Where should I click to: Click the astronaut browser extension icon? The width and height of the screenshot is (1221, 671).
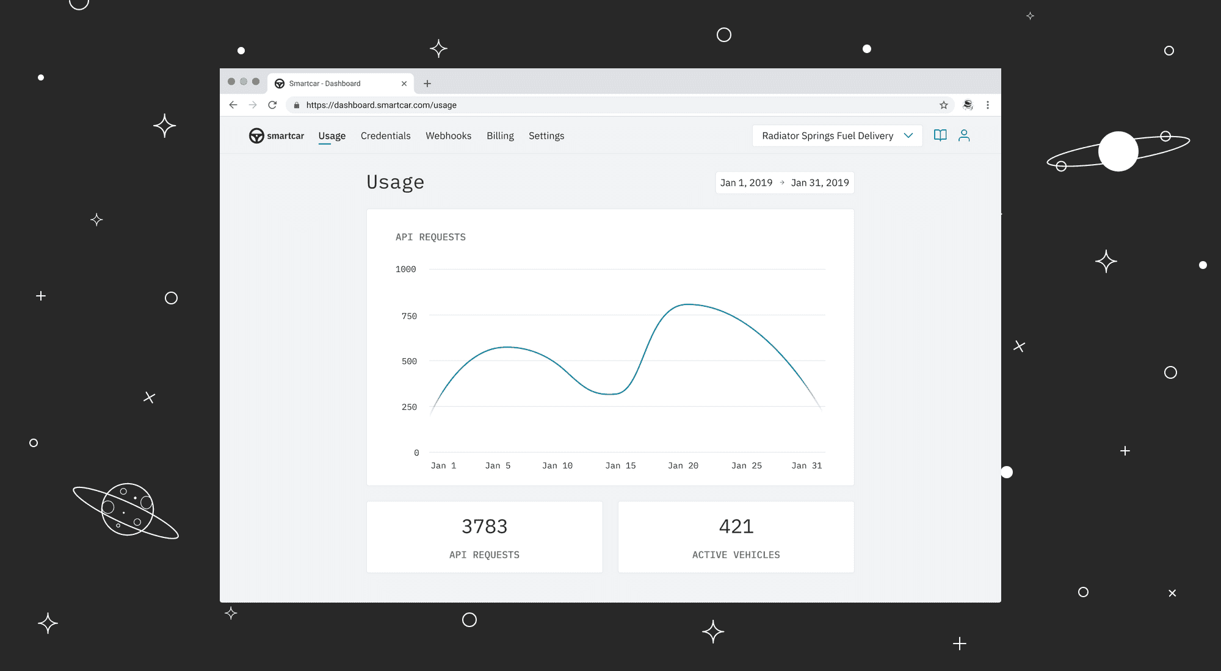tap(966, 105)
